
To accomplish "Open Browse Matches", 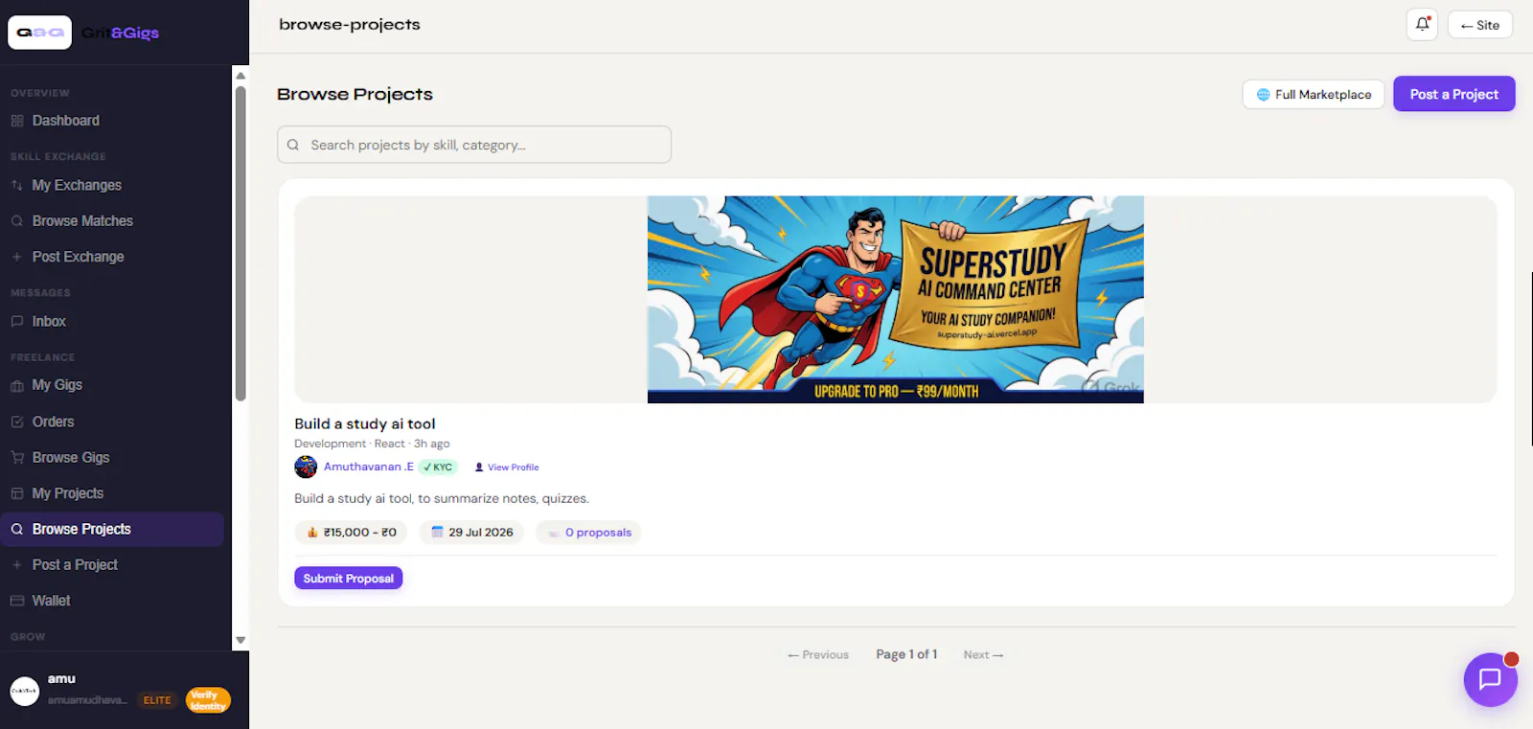I will 112,221.
